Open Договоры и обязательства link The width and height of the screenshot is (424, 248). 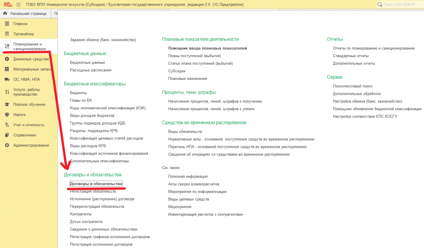click(x=96, y=184)
